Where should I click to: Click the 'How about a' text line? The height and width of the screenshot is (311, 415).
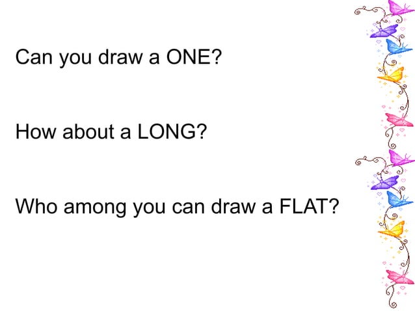point(65,133)
